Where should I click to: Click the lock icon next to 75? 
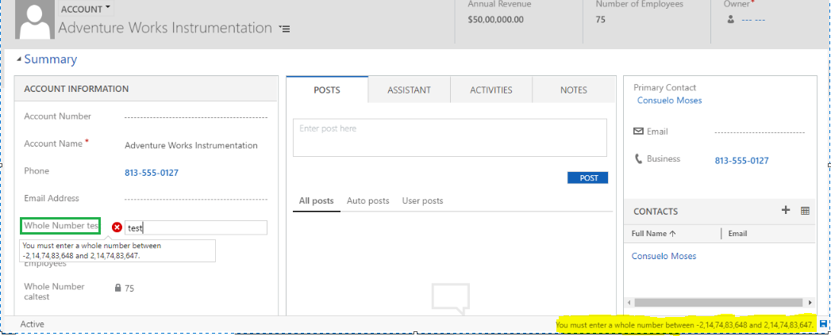(118, 288)
